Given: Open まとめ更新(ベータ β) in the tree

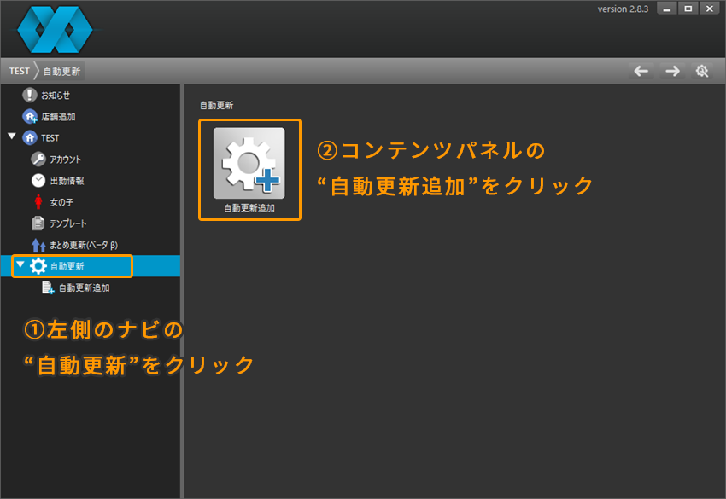Looking at the screenshot, I should pos(84,245).
